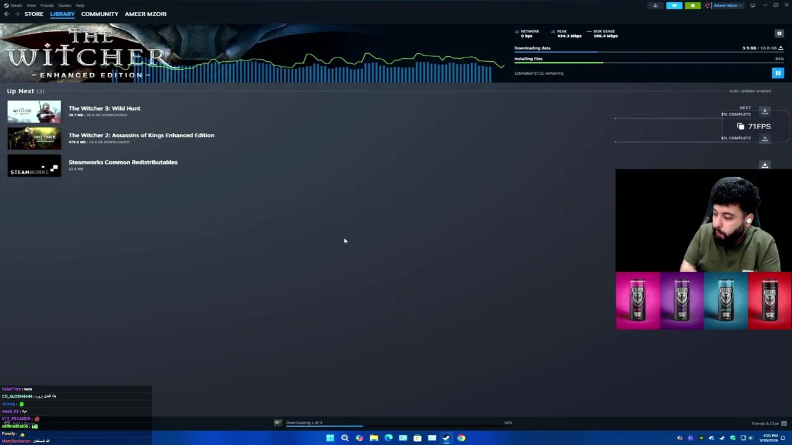Click the Downloading data progress bar

click(x=648, y=52)
